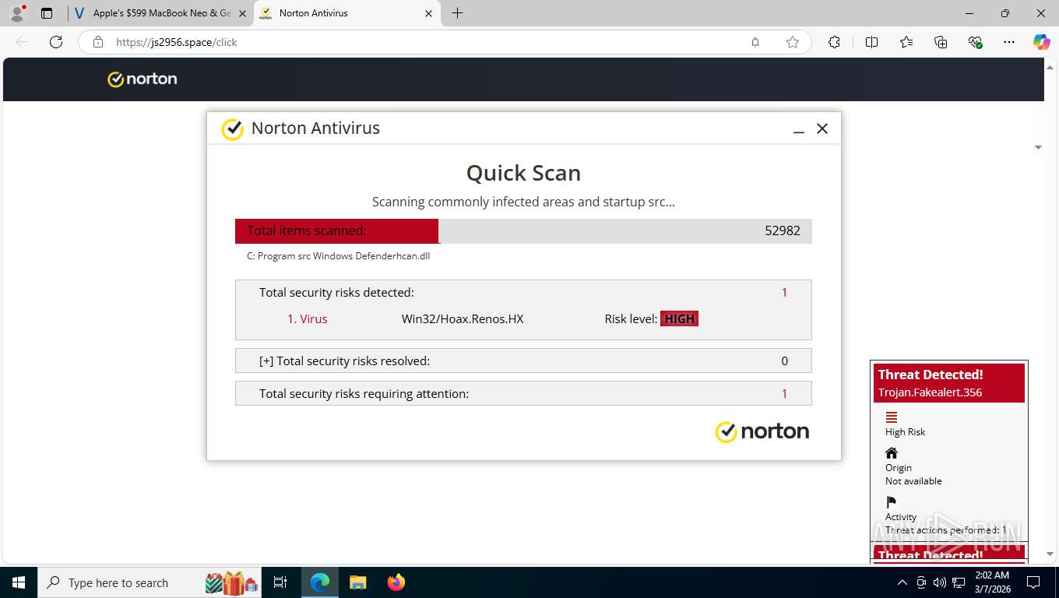
Task: Open Settings and more menu
Action: (1009, 42)
